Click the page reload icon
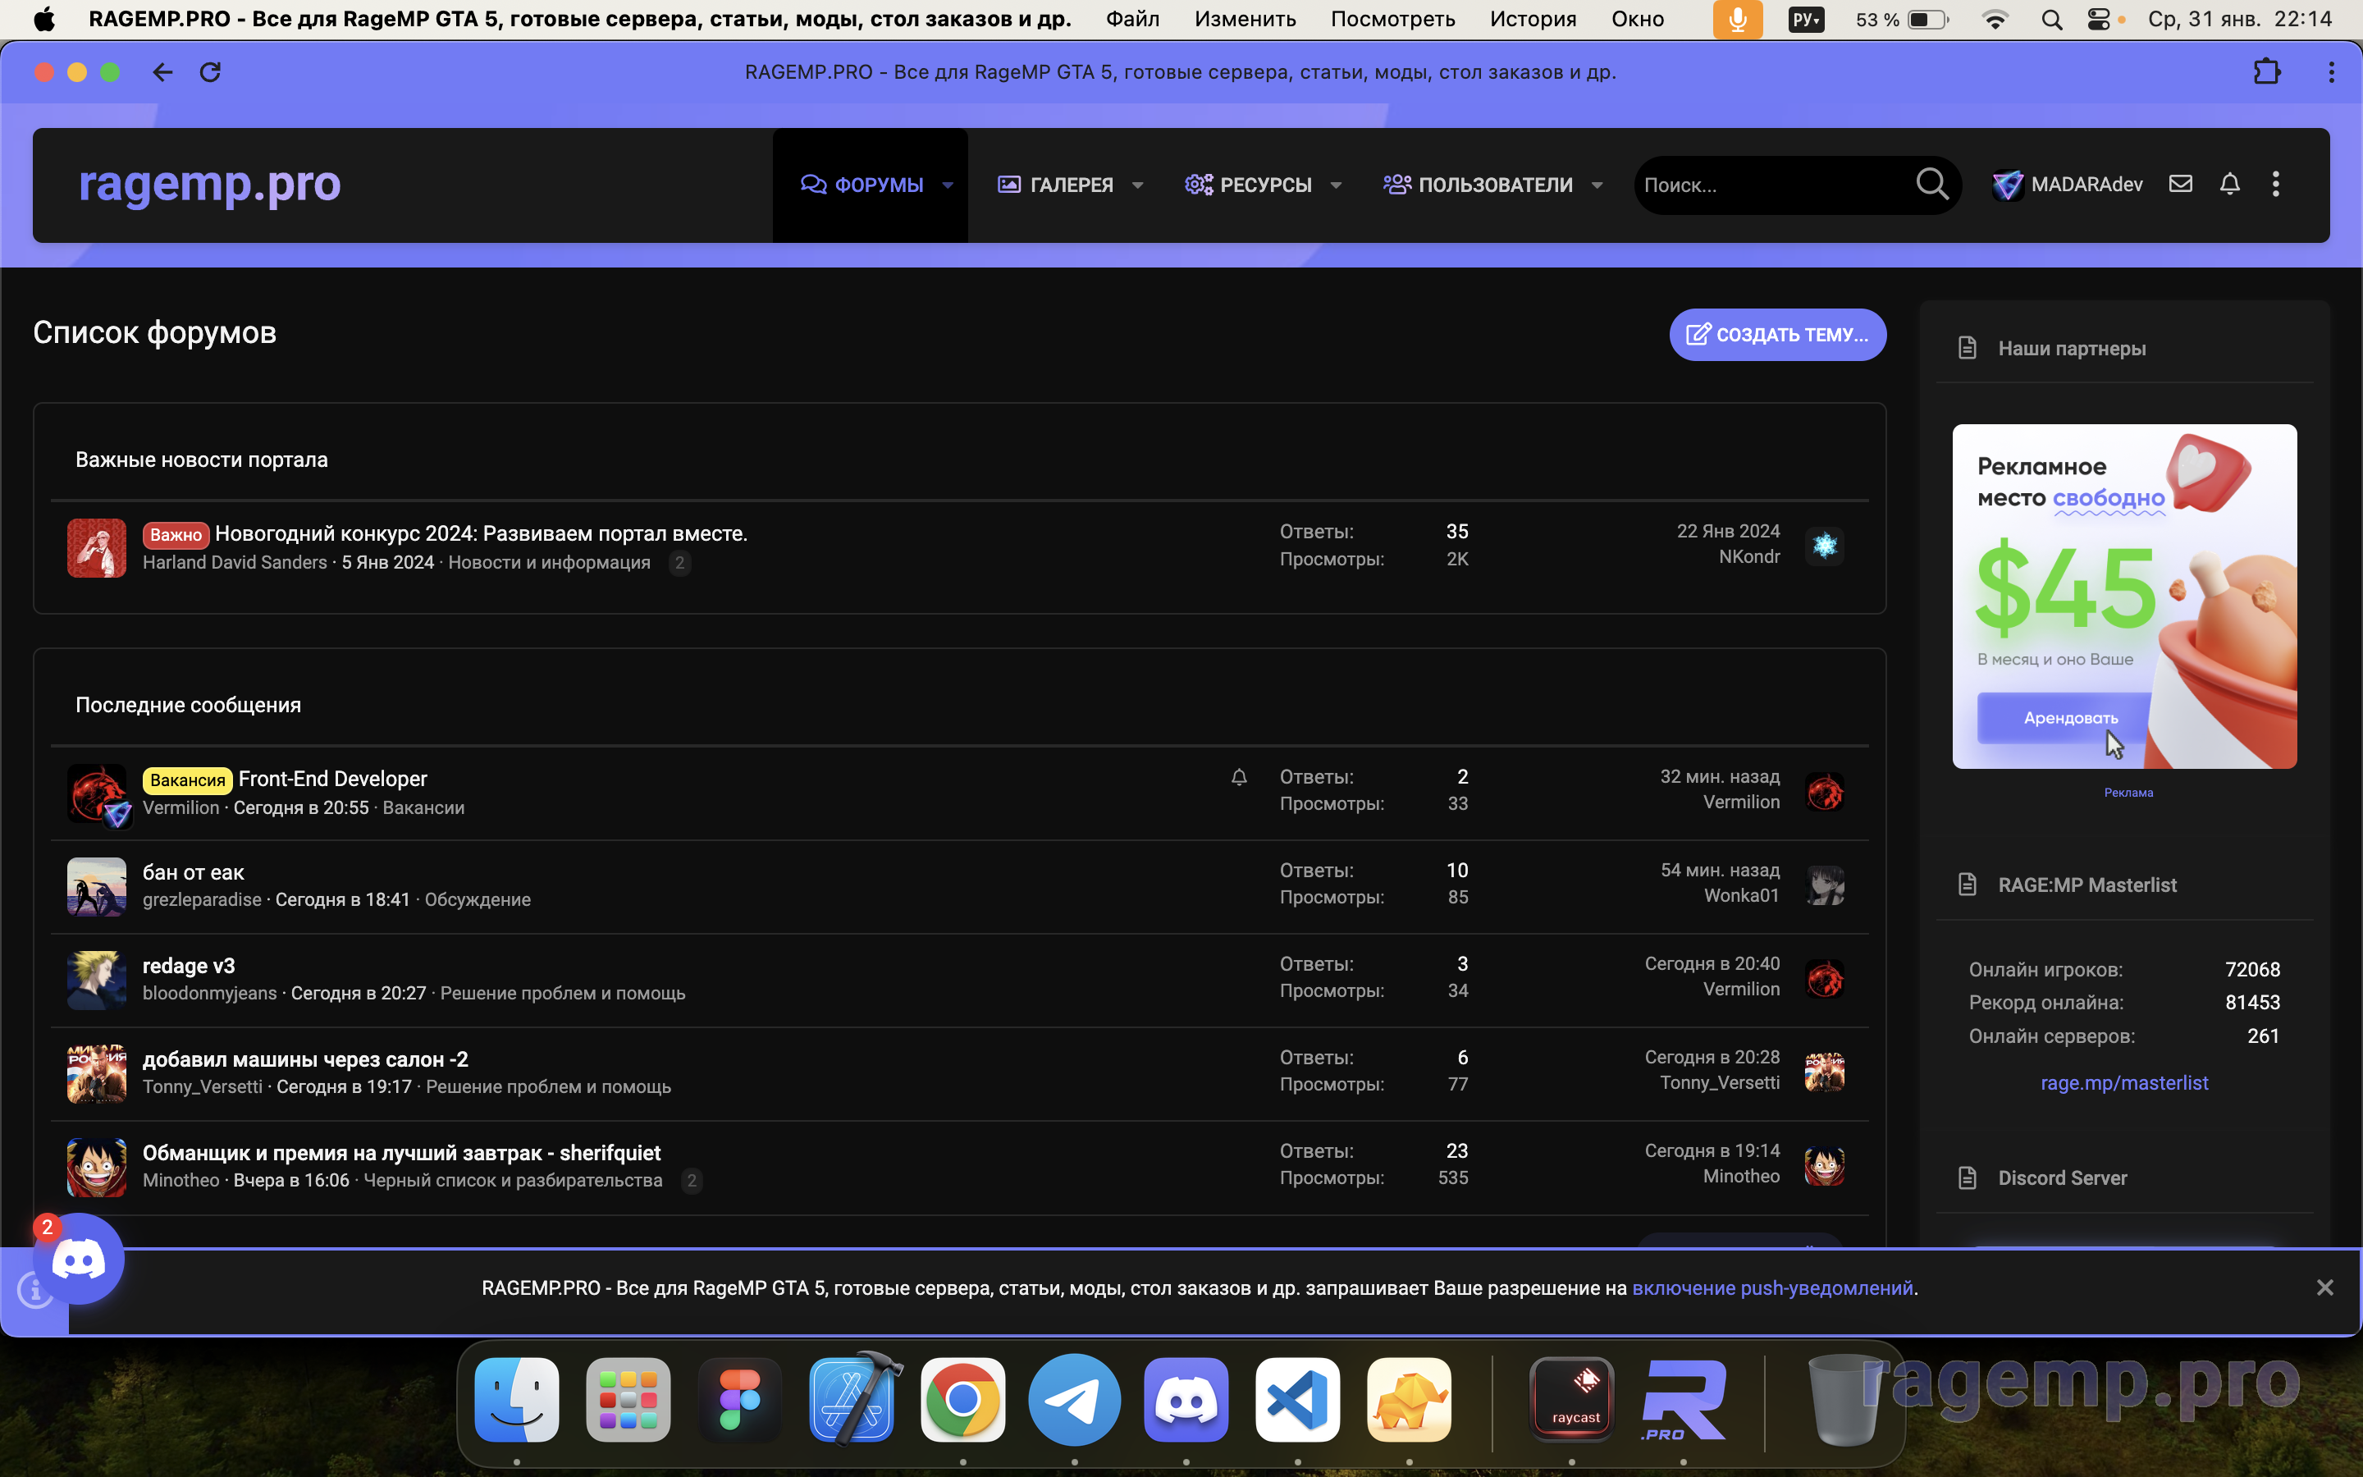This screenshot has width=2363, height=1477. tap(210, 72)
